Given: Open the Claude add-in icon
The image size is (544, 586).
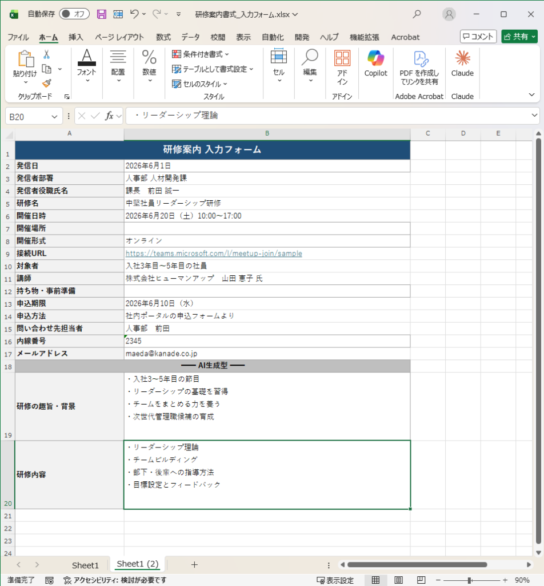Looking at the screenshot, I should coord(462,64).
